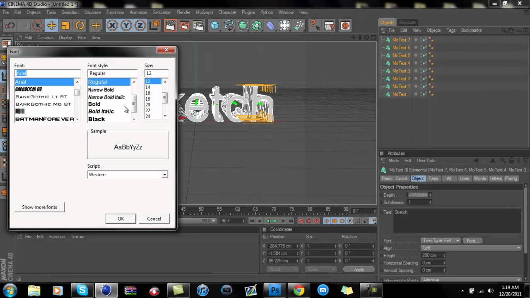Click the blue deformer icon

pos(271,26)
